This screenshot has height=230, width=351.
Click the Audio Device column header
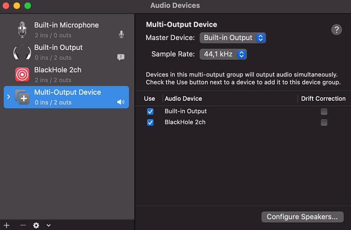click(x=183, y=98)
